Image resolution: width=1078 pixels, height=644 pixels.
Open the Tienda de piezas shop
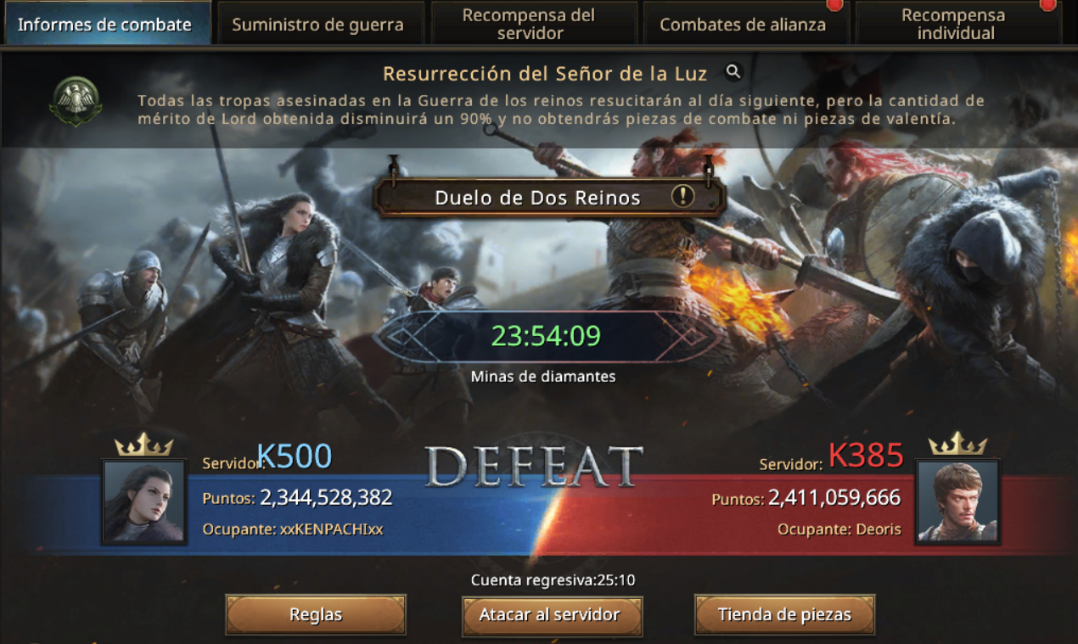(784, 614)
